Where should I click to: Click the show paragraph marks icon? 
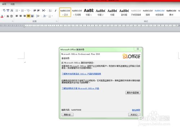click(55, 11)
